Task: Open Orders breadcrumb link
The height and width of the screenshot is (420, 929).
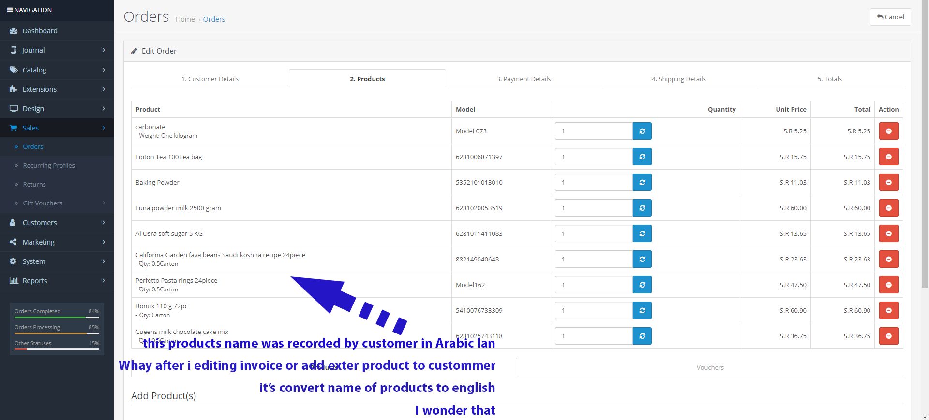Action: tap(214, 19)
